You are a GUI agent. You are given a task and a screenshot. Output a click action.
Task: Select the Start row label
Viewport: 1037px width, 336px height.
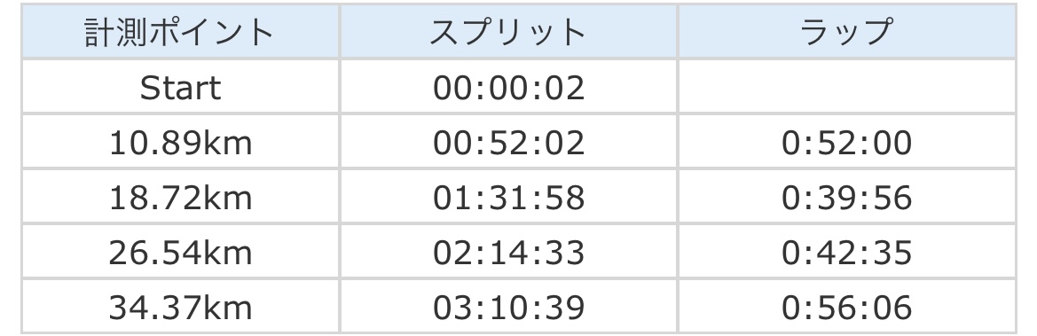point(180,87)
